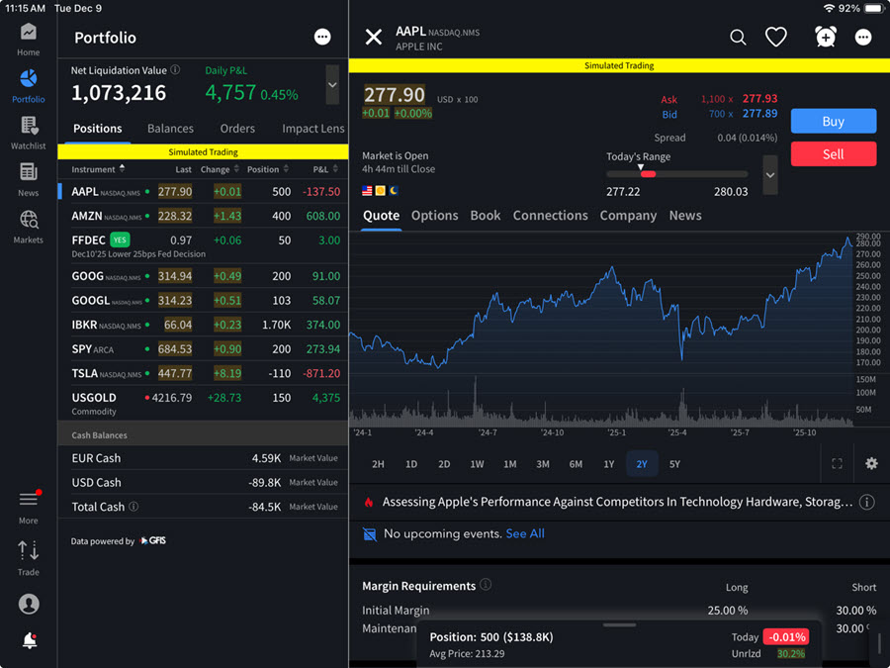
Task: Open chart settings gear icon
Action: pos(871,464)
